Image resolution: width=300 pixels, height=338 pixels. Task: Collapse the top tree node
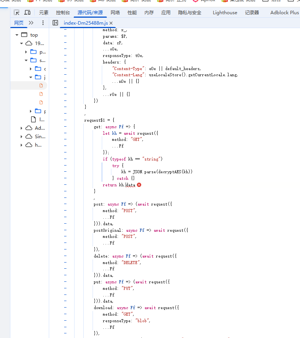coord(17,35)
